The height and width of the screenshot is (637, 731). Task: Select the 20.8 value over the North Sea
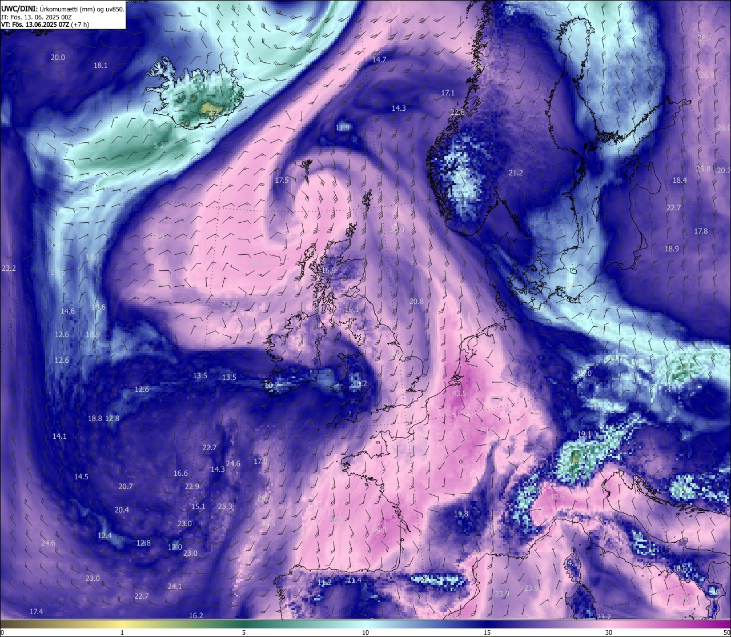(416, 302)
